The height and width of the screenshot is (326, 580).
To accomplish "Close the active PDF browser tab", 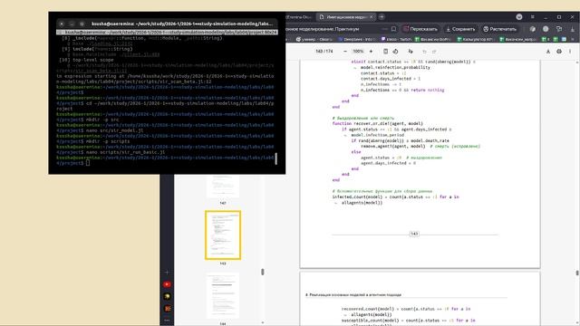I will [x=372, y=17].
